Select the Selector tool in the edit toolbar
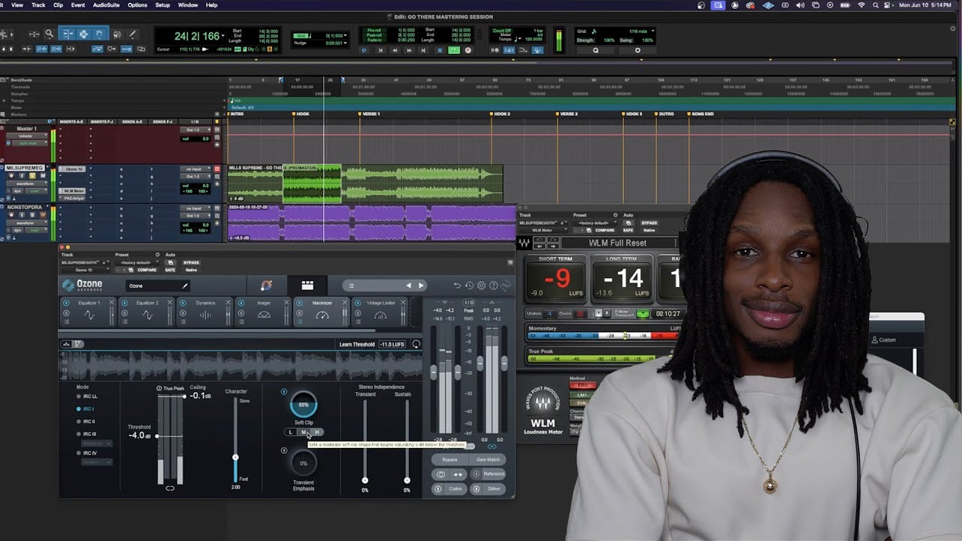Image resolution: width=962 pixels, height=541 pixels. (83, 34)
